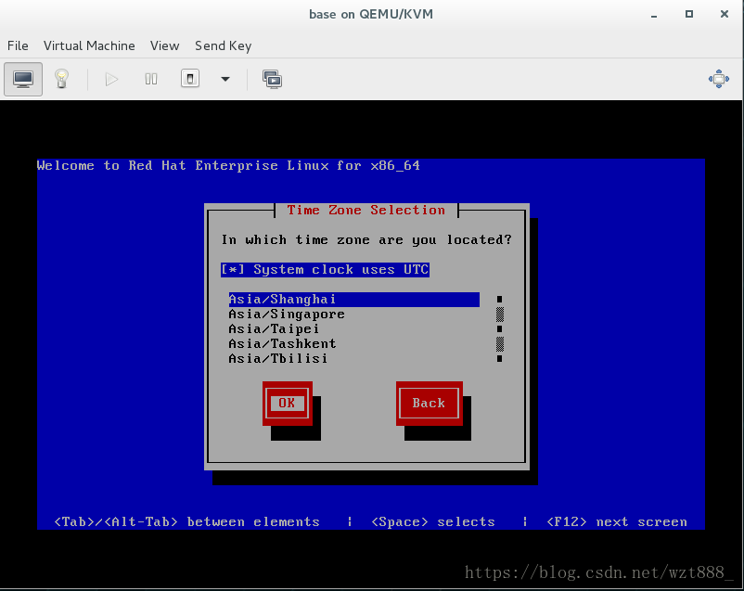Screen dimensions: 744x591
Task: Go back with the Back button
Action: pos(429,404)
